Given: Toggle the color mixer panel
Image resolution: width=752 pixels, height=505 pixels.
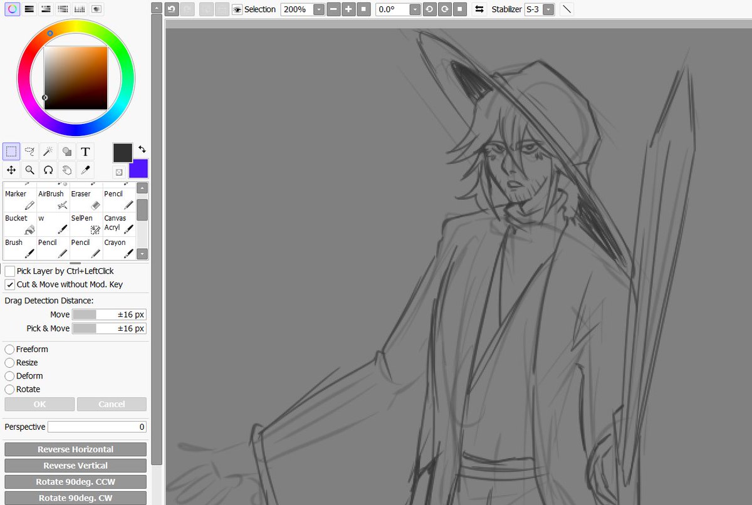Looking at the screenshot, I should [63, 9].
